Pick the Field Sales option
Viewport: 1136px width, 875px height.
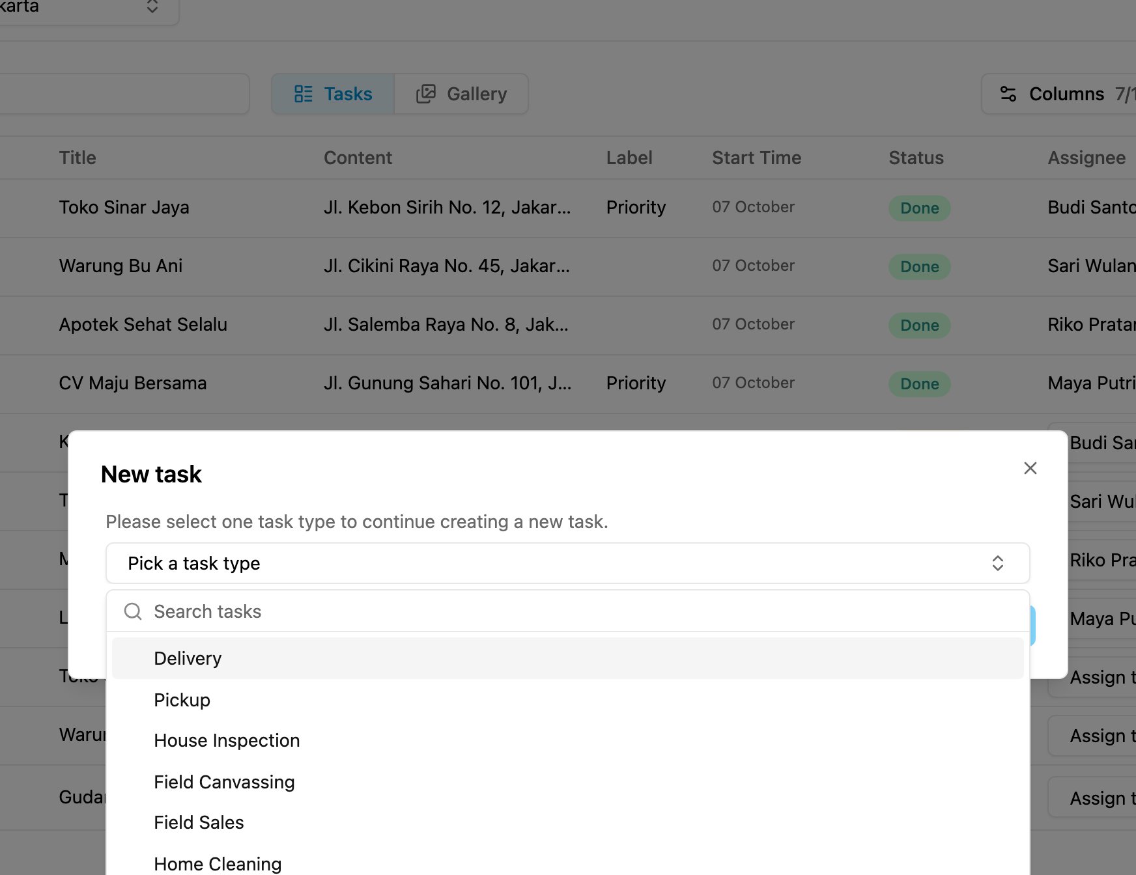[567, 822]
